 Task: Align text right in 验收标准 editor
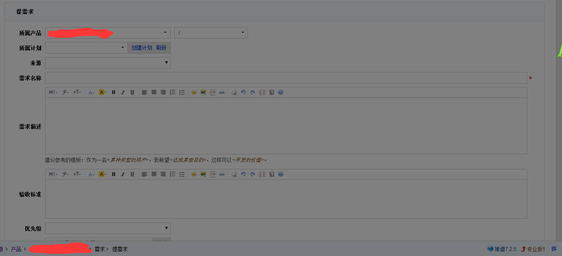pyautogui.click(x=163, y=174)
